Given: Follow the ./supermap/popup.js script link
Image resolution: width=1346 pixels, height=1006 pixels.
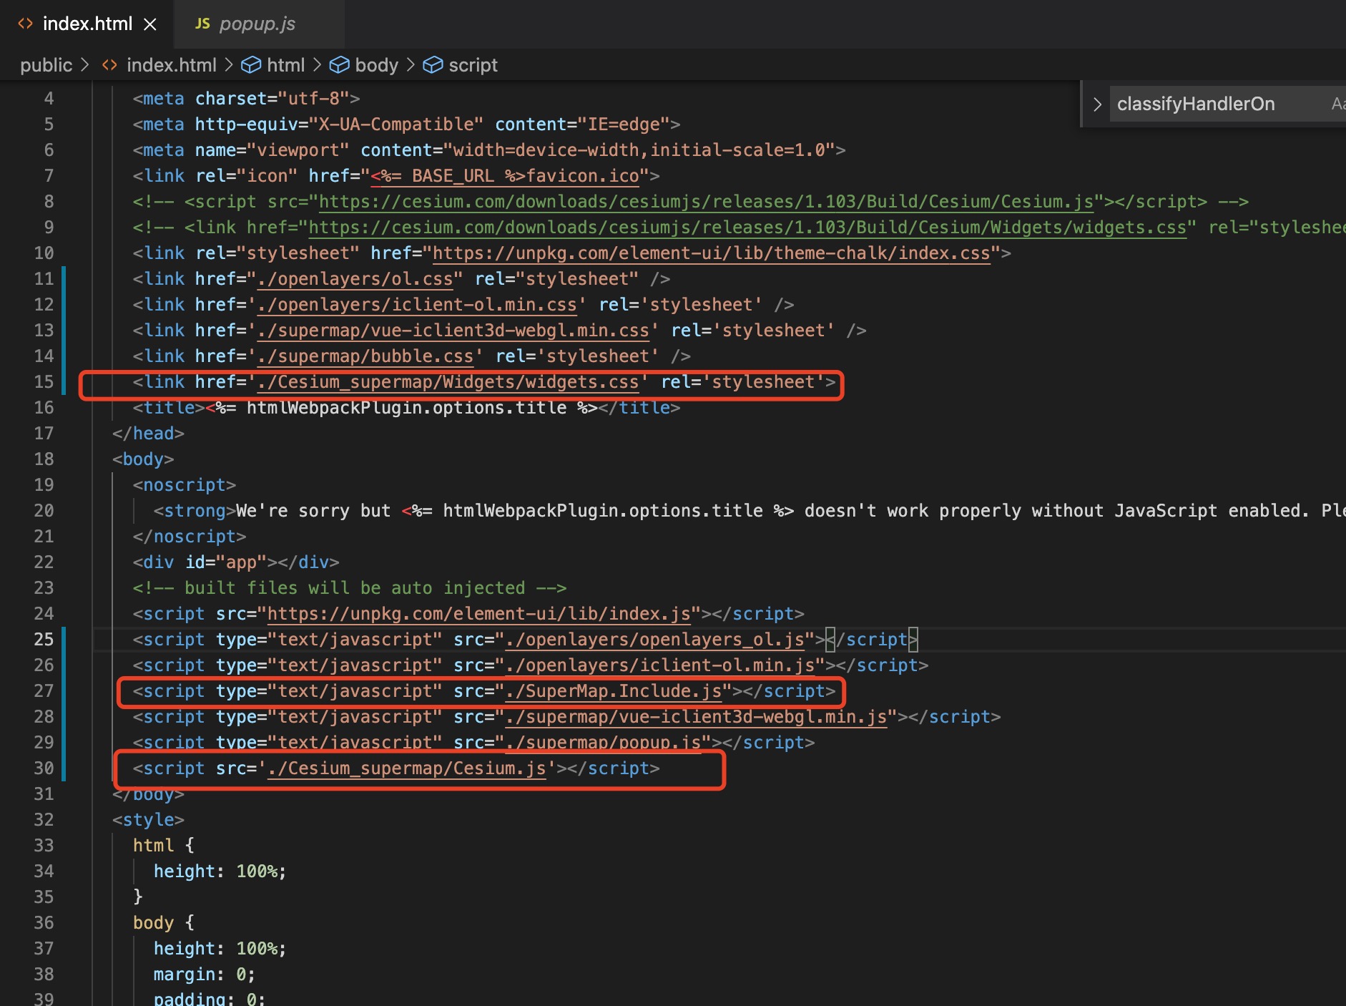Looking at the screenshot, I should [603, 743].
